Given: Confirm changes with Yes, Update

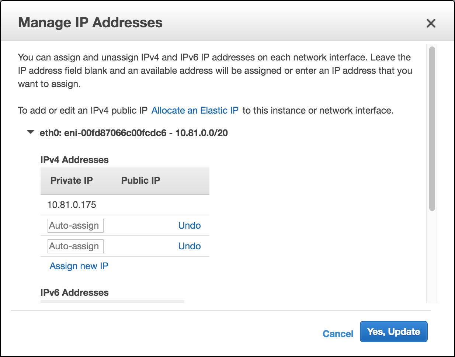Looking at the screenshot, I should pos(393,331).
